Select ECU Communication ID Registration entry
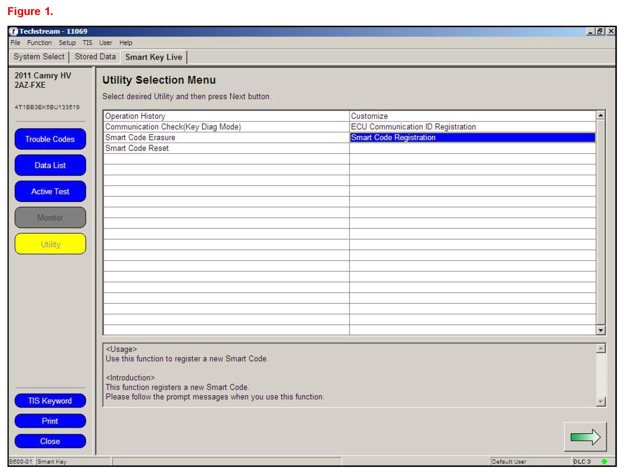This screenshot has height=476, width=624. click(413, 127)
